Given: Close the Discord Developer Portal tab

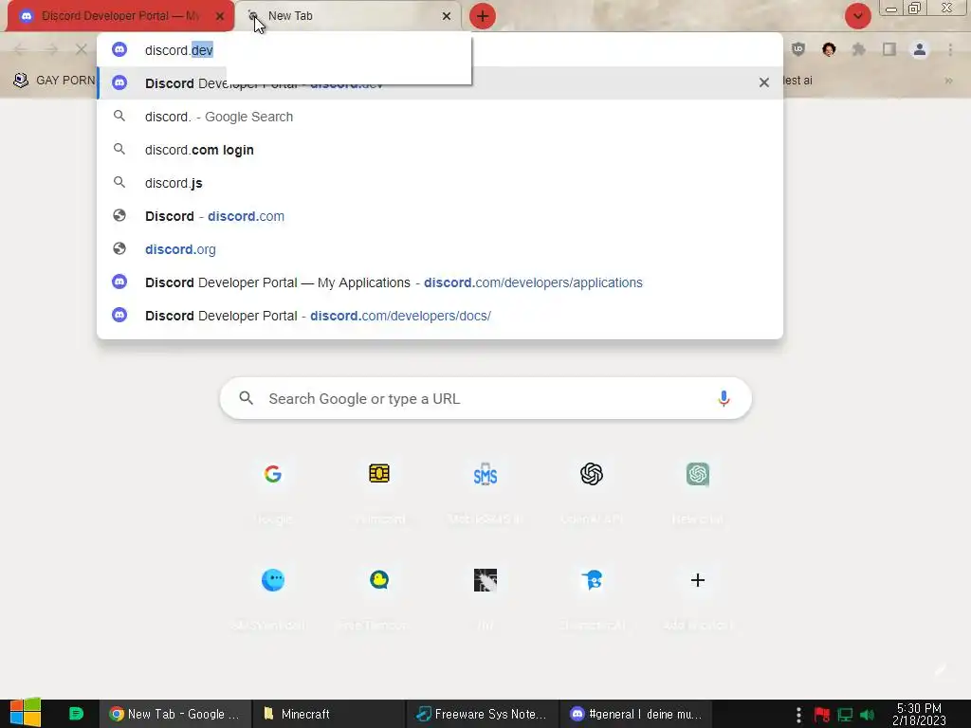Looking at the screenshot, I should tap(220, 17).
